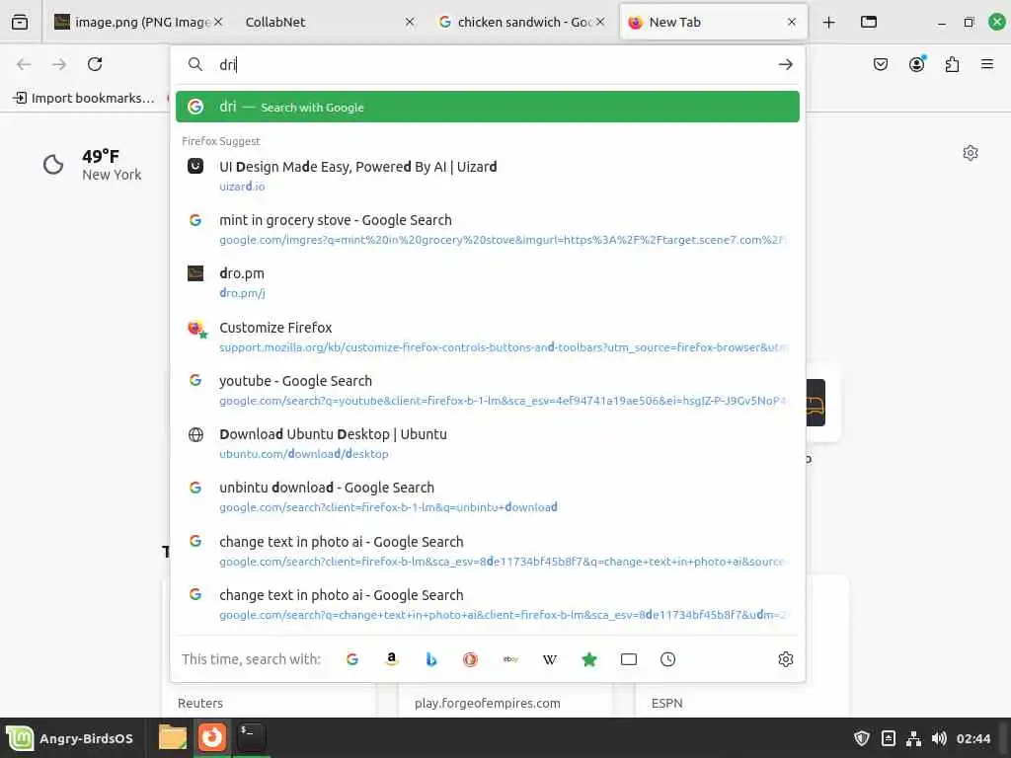Open Save to Pocket icon

[880, 64]
